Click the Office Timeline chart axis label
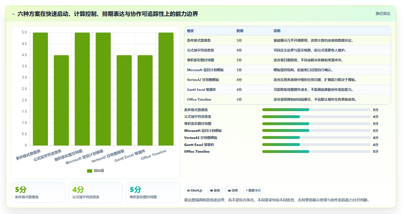The image size is (402, 214). 154,155
